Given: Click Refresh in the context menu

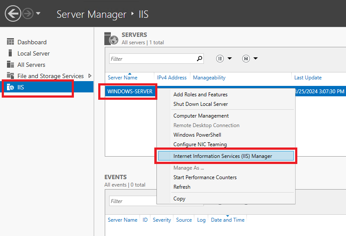Looking at the screenshot, I should coord(182,187).
